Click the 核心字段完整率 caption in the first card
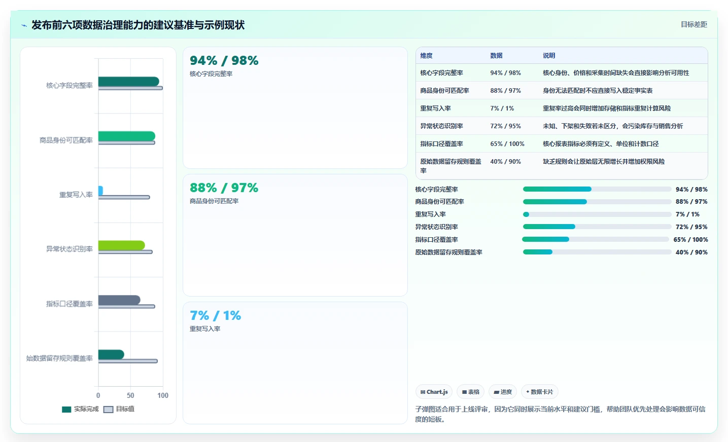Screen dimensions: 728x442 (x=211, y=74)
